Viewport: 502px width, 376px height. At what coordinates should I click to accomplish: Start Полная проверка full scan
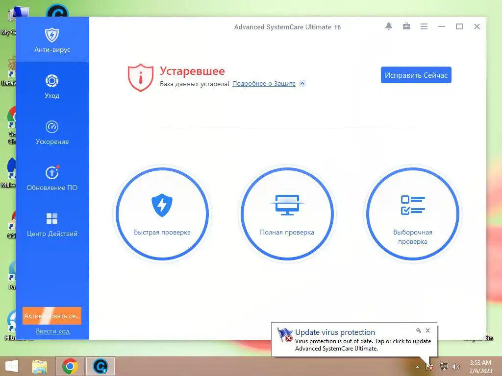pyautogui.click(x=287, y=213)
